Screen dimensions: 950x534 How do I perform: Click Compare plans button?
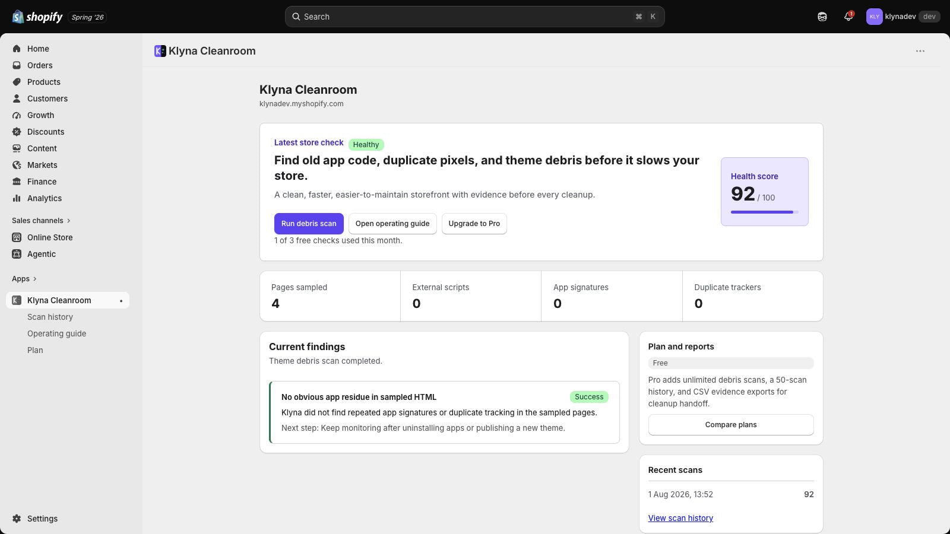click(x=731, y=425)
